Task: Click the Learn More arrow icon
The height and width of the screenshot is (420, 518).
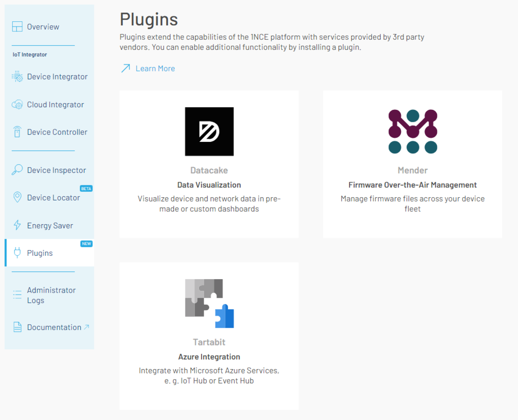Action: pyautogui.click(x=125, y=68)
